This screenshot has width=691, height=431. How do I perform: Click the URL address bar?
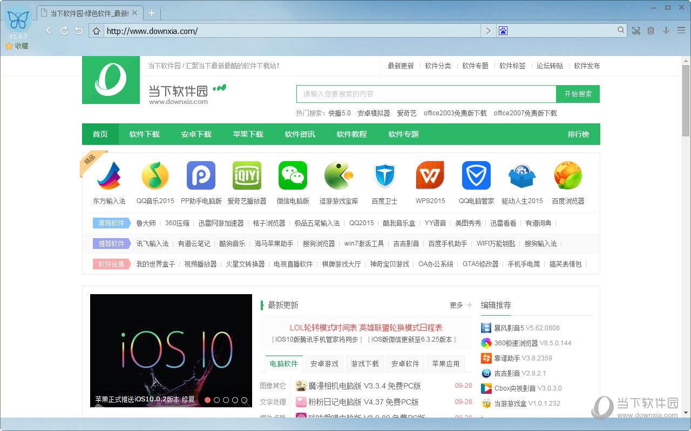(x=292, y=31)
